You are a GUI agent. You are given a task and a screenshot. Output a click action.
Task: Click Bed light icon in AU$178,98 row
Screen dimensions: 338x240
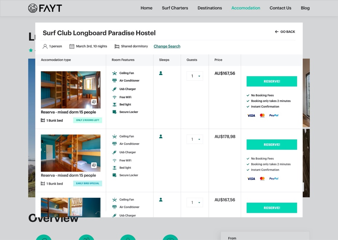tap(114, 168)
